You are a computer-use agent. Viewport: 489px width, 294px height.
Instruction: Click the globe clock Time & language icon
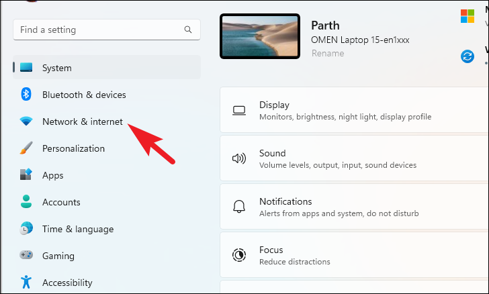click(x=26, y=228)
